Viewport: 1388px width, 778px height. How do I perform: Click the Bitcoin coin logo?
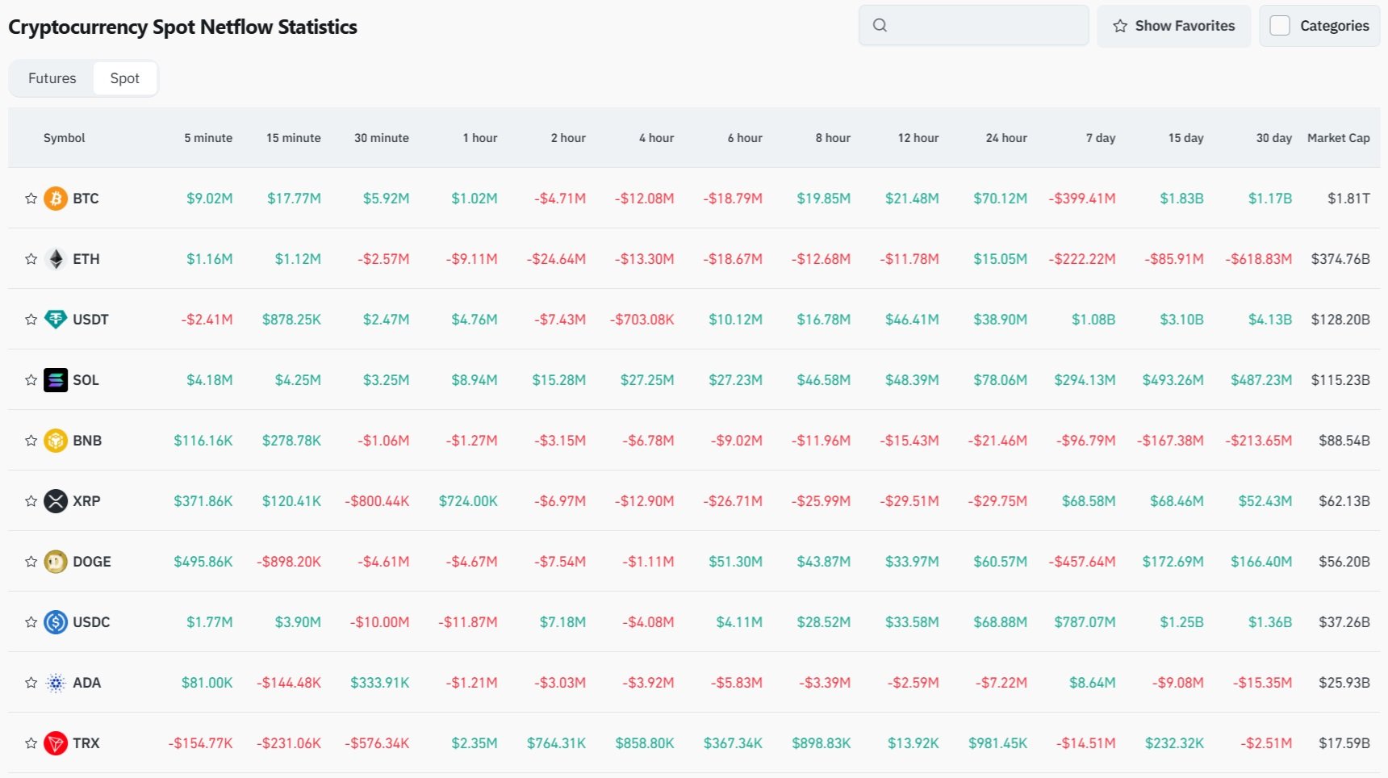[x=56, y=199]
